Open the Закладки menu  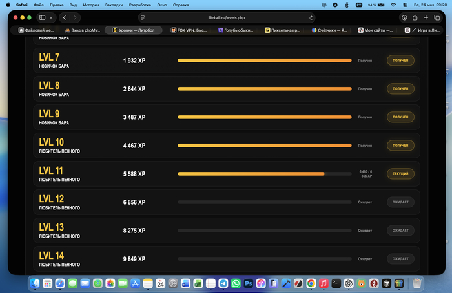click(x=114, y=5)
